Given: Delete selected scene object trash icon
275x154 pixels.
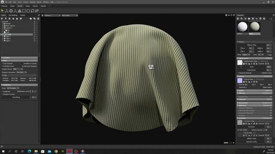Looking at the screenshot, I should tap(38, 18).
